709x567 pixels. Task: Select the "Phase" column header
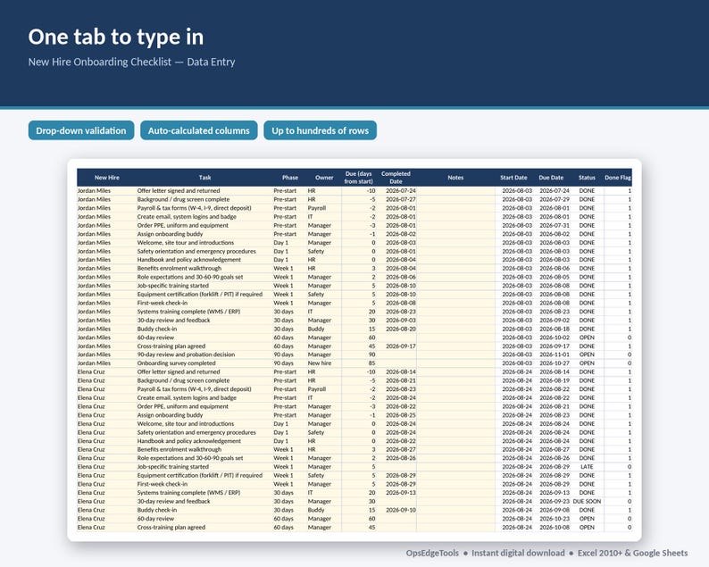[290, 178]
